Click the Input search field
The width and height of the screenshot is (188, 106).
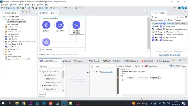[x=51, y=67]
